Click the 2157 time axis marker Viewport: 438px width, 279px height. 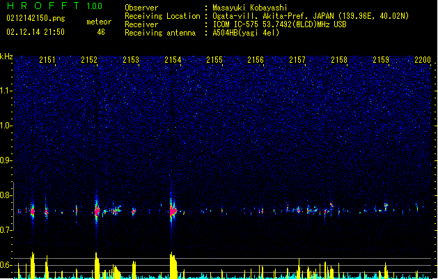tap(297, 59)
